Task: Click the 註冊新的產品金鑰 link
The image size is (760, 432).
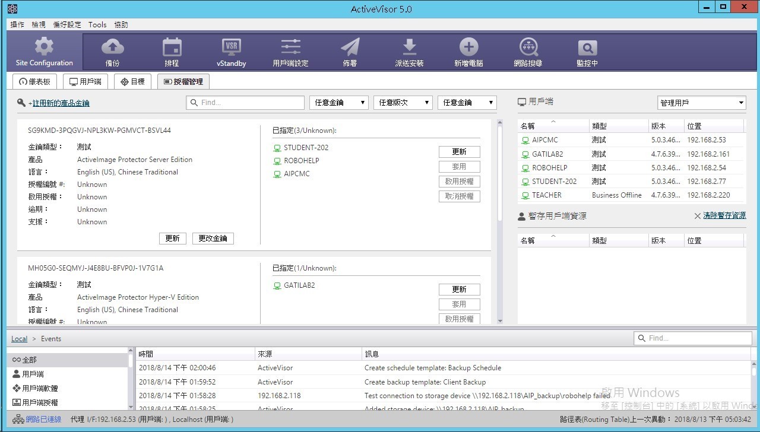Action: [x=61, y=103]
